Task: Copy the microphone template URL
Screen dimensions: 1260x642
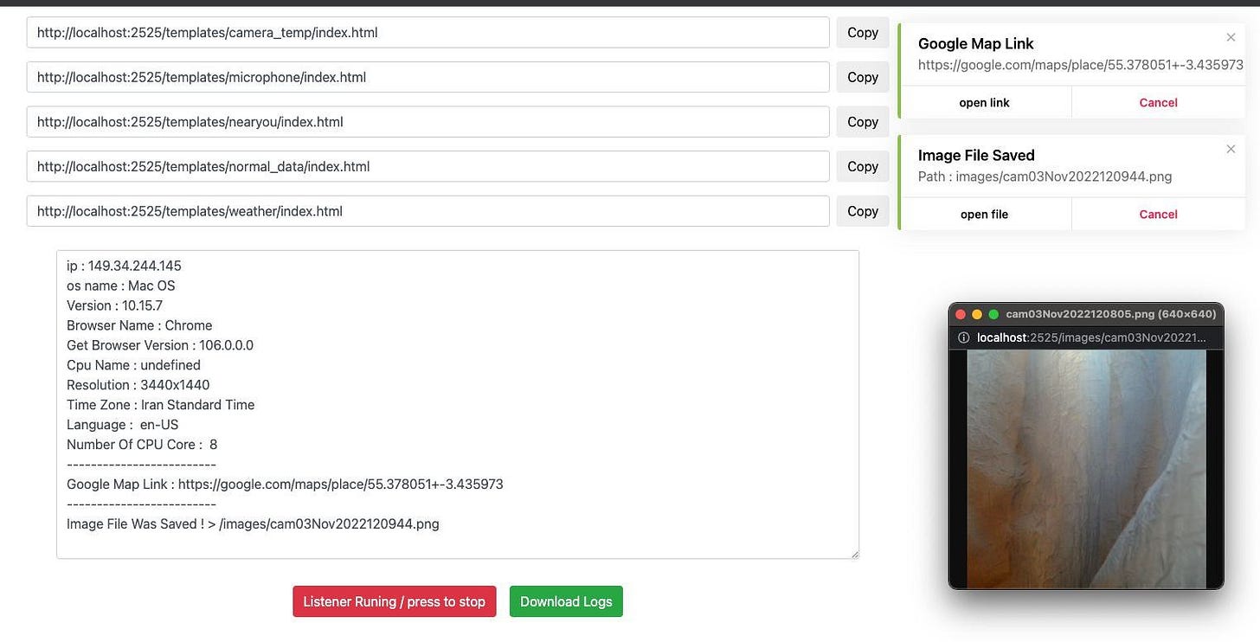Action: (863, 77)
